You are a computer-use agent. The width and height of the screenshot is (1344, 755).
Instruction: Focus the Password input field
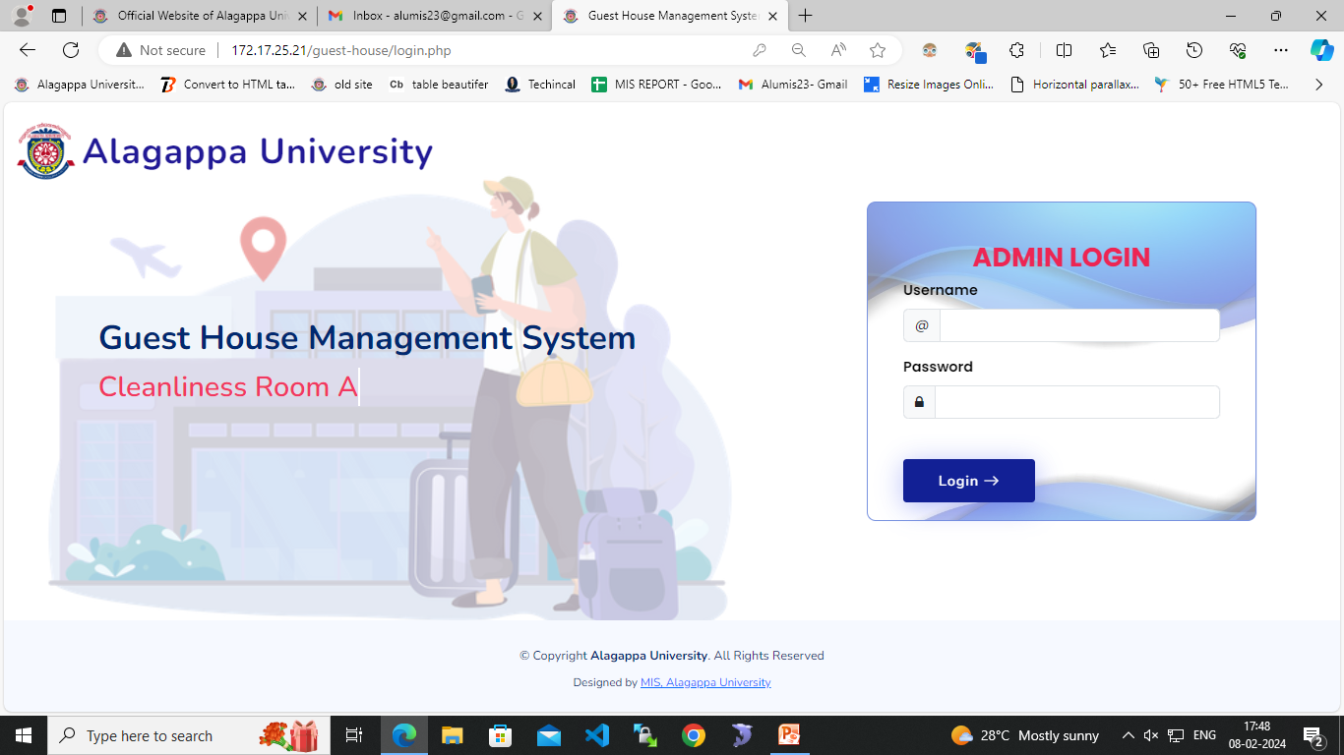1077,402
